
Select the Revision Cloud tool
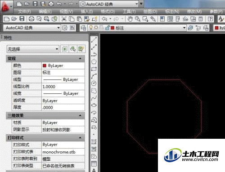pos(94,91)
